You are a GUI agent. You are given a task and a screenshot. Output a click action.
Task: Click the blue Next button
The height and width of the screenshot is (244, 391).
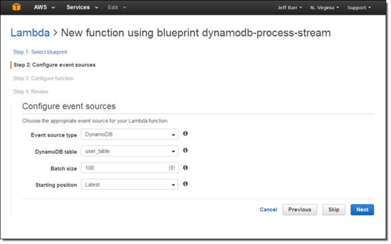pos(362,210)
